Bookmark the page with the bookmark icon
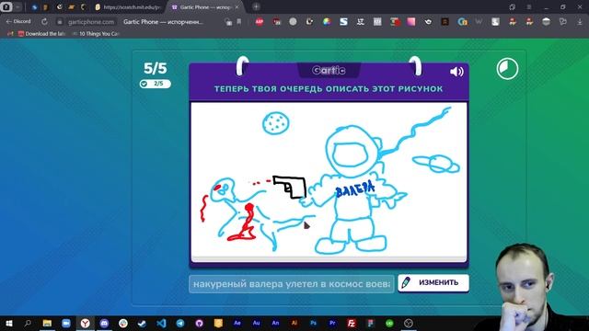 pyautogui.click(x=239, y=22)
